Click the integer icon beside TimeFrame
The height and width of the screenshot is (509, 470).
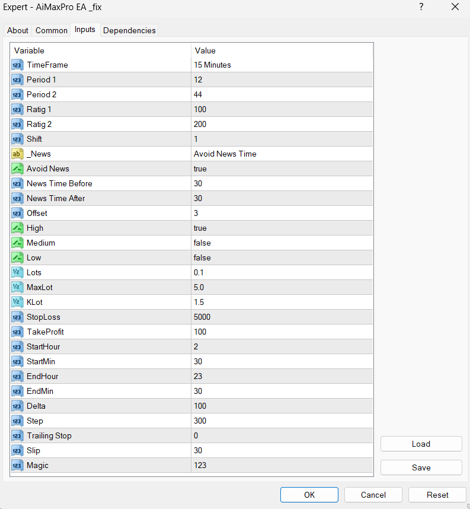pyautogui.click(x=17, y=65)
